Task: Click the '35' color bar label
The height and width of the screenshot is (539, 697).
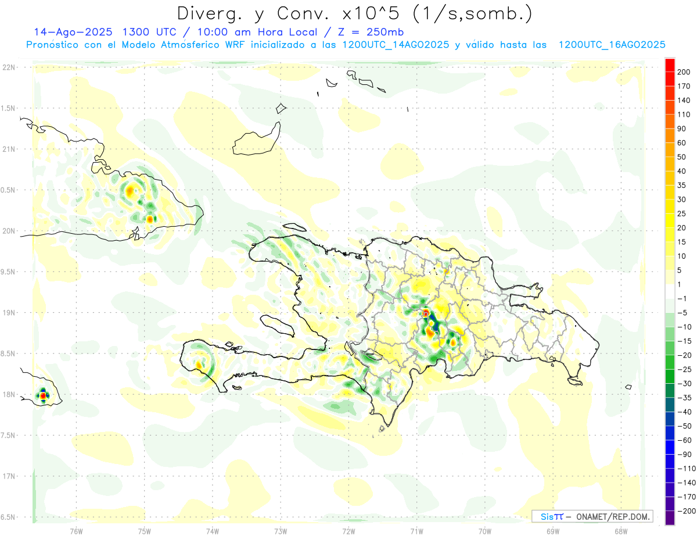Action: pos(682,185)
